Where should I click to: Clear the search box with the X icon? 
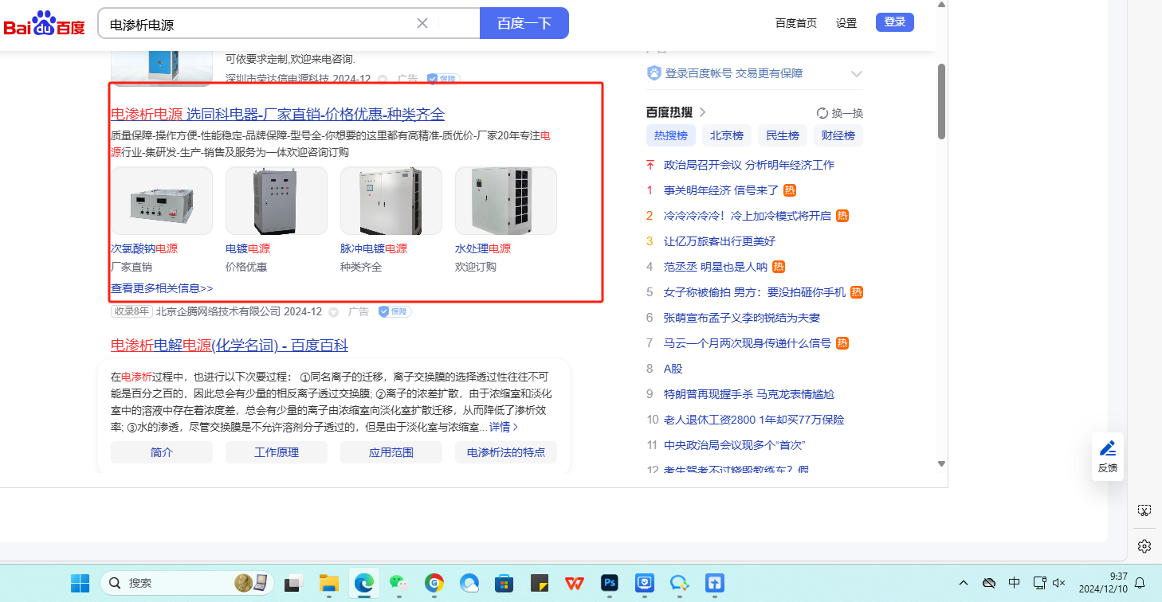tap(422, 23)
